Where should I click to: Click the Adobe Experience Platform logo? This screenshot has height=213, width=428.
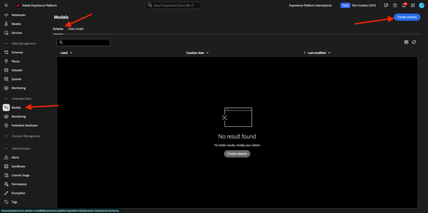(x=18, y=6)
